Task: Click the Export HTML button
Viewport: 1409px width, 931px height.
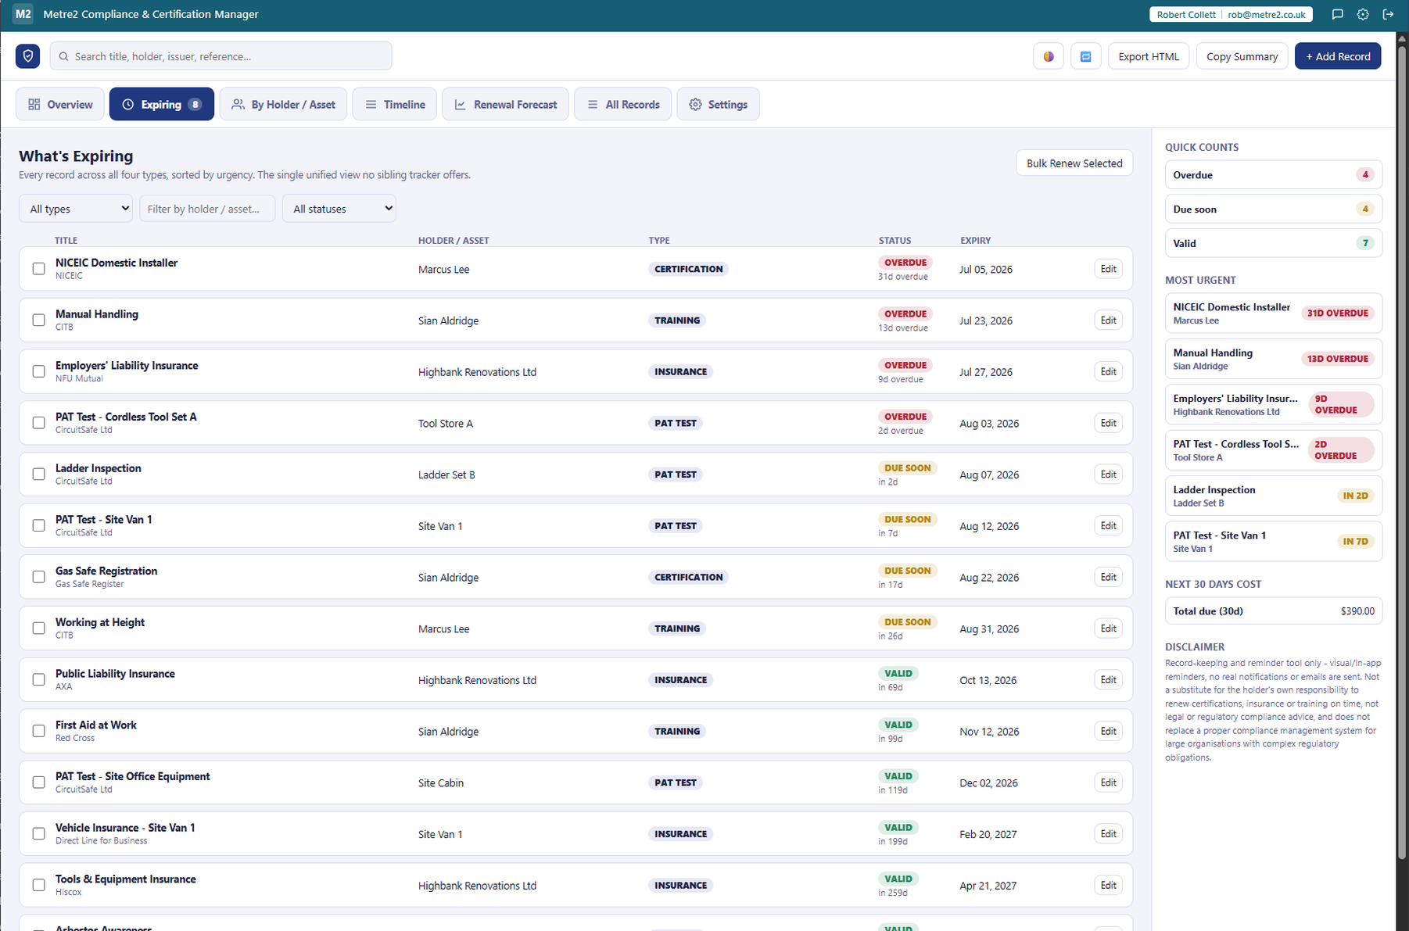Action: click(1149, 56)
